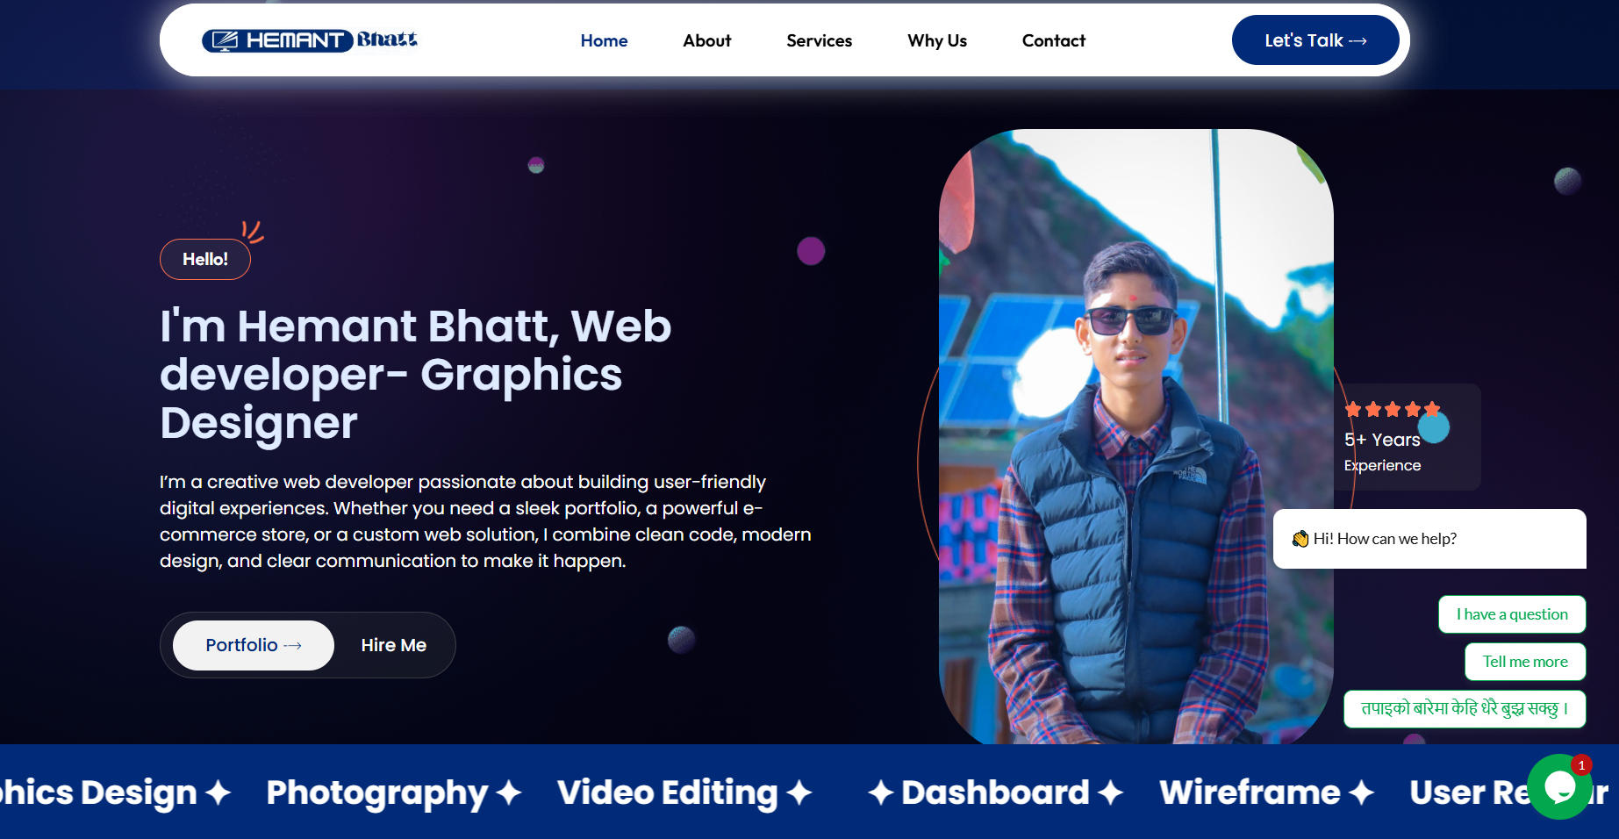Click the star icon after Wireframe
1619x839 pixels.
(x=1361, y=793)
